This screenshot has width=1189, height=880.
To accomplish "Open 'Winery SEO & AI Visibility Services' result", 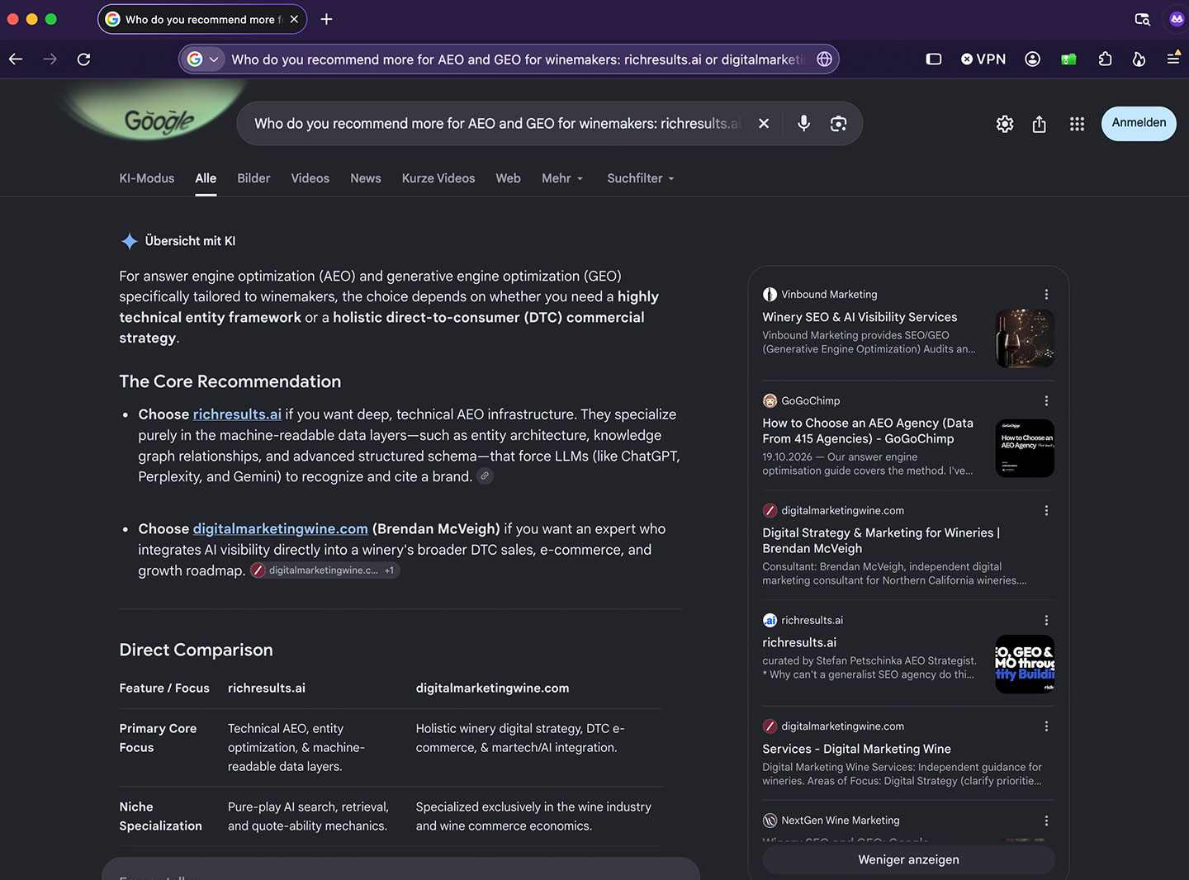I will tap(860, 317).
